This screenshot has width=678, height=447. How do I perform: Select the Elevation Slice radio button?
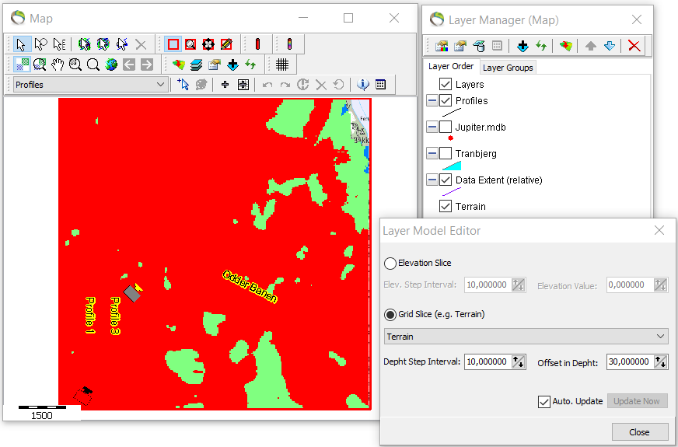pos(390,264)
